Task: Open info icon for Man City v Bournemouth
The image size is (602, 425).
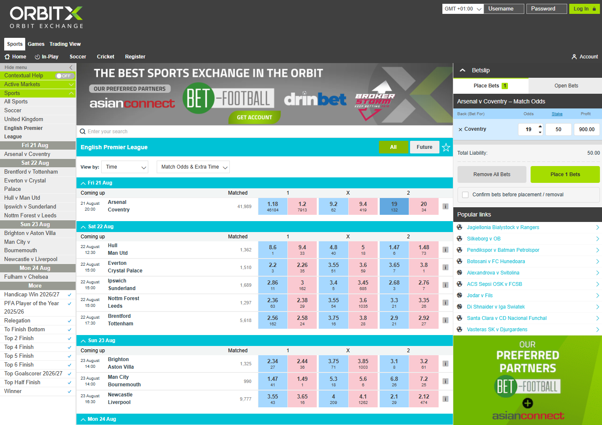Action: (445, 381)
